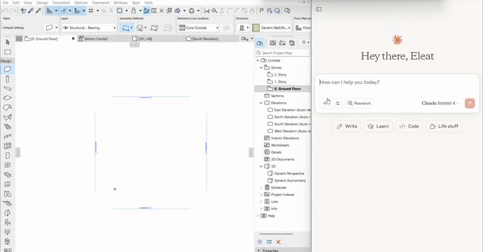Collapse the Properties section below Navigator
This screenshot has width=483, height=252.
tap(259, 250)
